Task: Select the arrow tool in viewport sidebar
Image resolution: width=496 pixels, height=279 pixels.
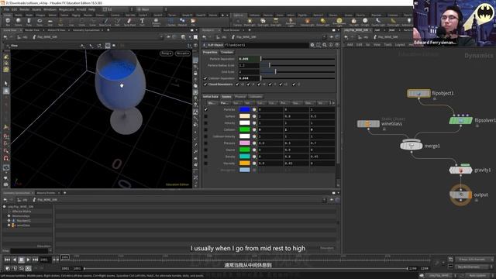Action: (x=6, y=83)
